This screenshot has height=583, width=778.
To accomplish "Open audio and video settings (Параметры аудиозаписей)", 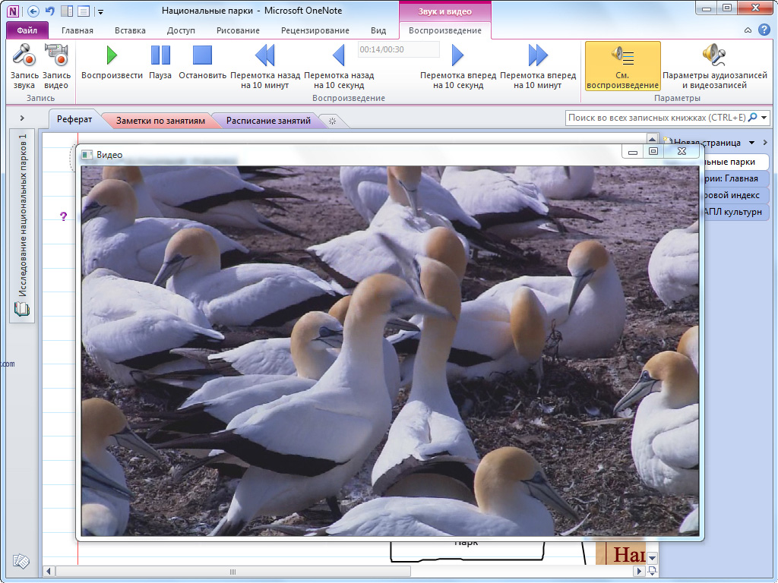I will (714, 66).
